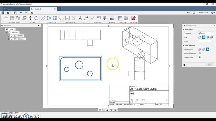This screenshot has height=121, width=216.
Task: Open the job status clock icon
Action: 194,13
